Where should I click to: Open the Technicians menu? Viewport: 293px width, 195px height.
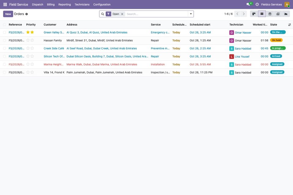coord(82,5)
